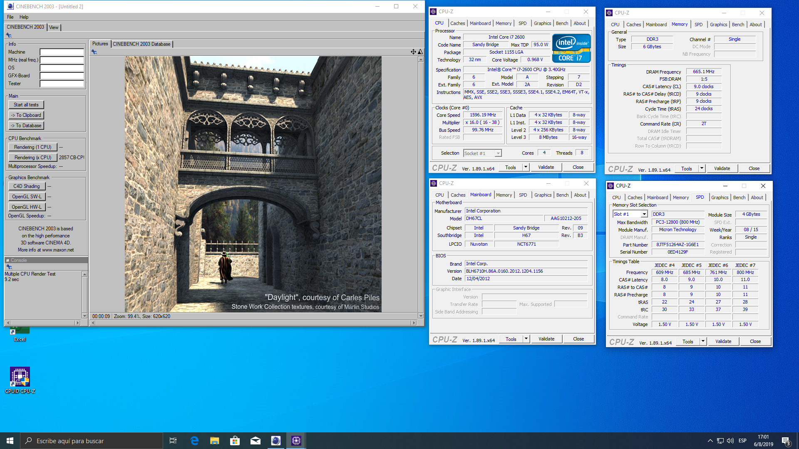
Task: Open Bench tab in the Memory tab window
Action: click(738, 25)
